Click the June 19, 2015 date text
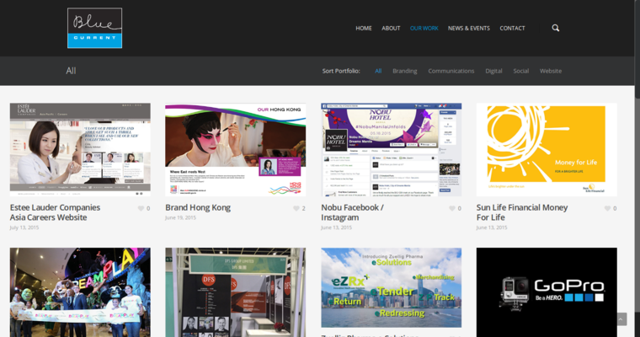640x337 pixels. pos(180,217)
